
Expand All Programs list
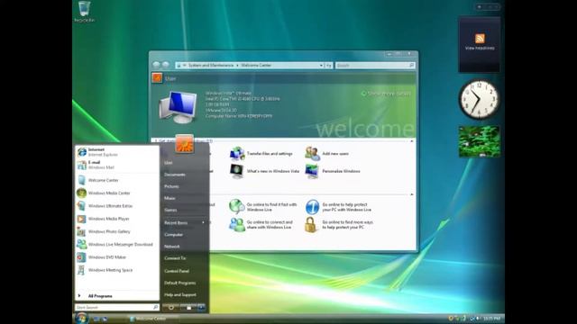pos(117,296)
